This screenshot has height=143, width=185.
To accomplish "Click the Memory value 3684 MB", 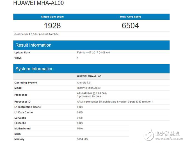I will pos(82,139).
